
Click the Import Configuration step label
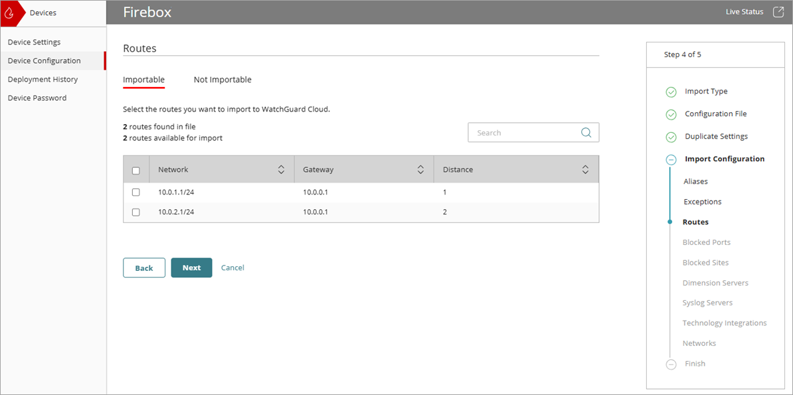point(725,159)
